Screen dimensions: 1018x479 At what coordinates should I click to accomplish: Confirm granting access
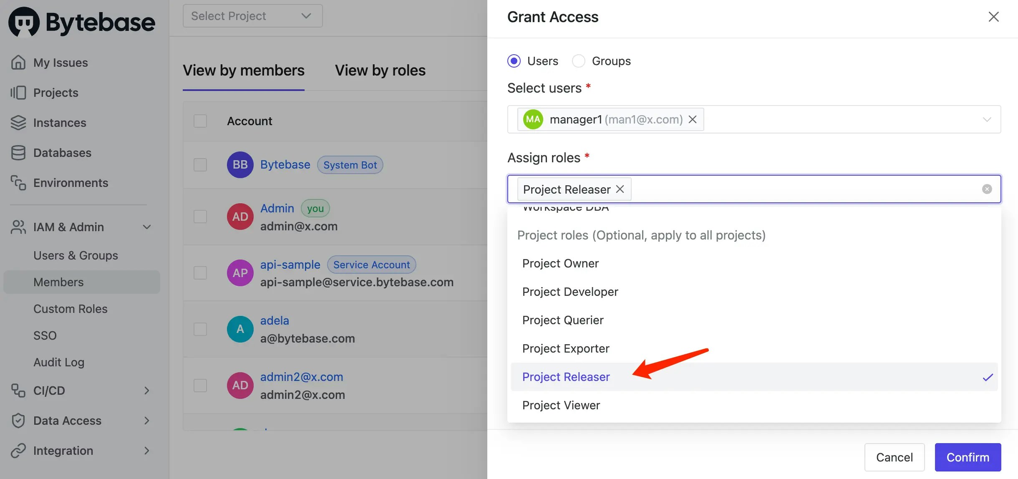point(968,457)
